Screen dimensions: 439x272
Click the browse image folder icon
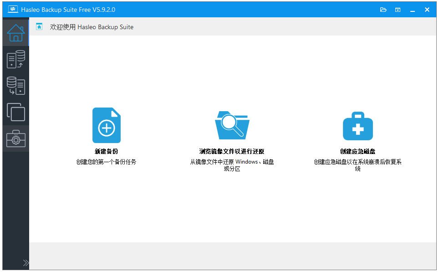232,125
